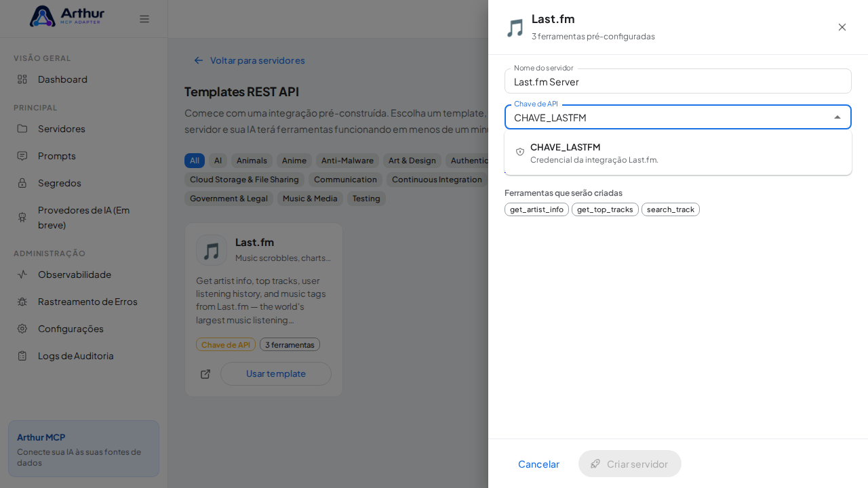Click the search_track tool chip
The height and width of the screenshot is (488, 868).
(x=671, y=209)
